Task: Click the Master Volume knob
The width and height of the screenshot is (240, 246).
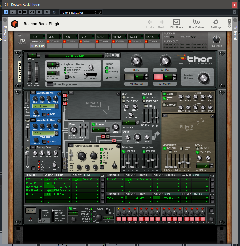Action: [204, 78]
